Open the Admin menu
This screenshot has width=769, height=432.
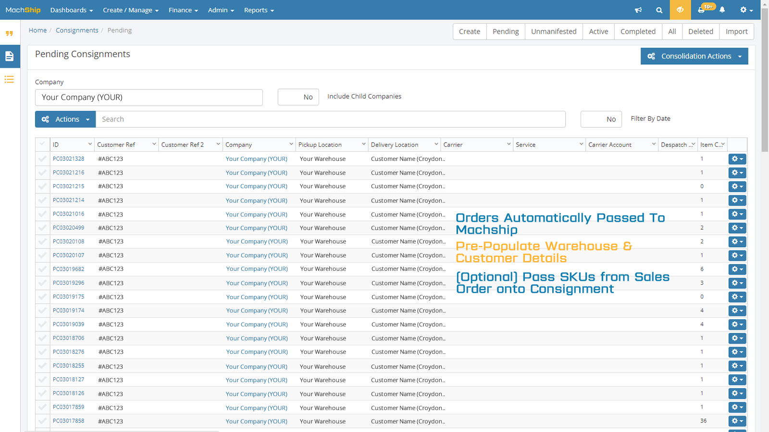[221, 10]
